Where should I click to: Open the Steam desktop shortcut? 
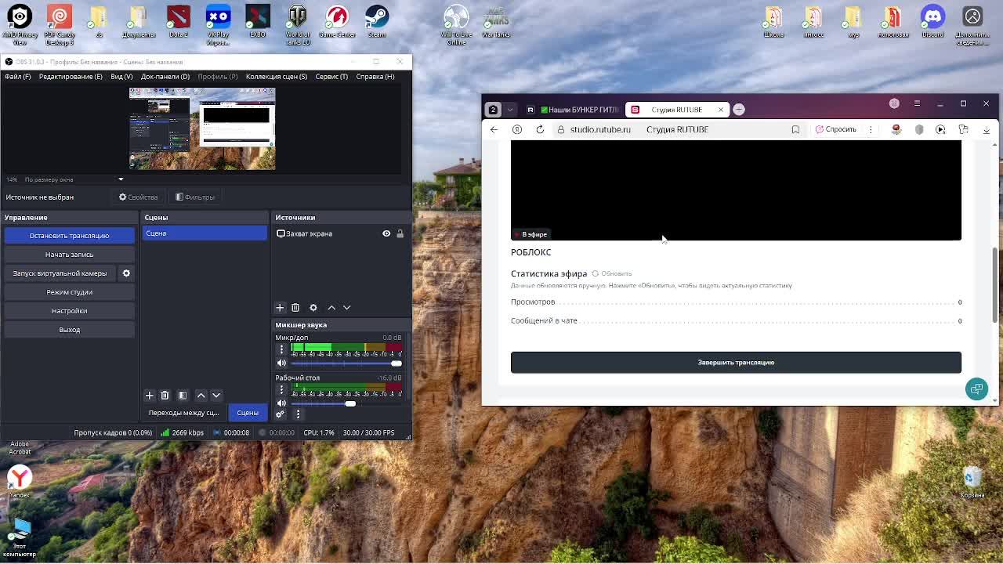coord(377,21)
